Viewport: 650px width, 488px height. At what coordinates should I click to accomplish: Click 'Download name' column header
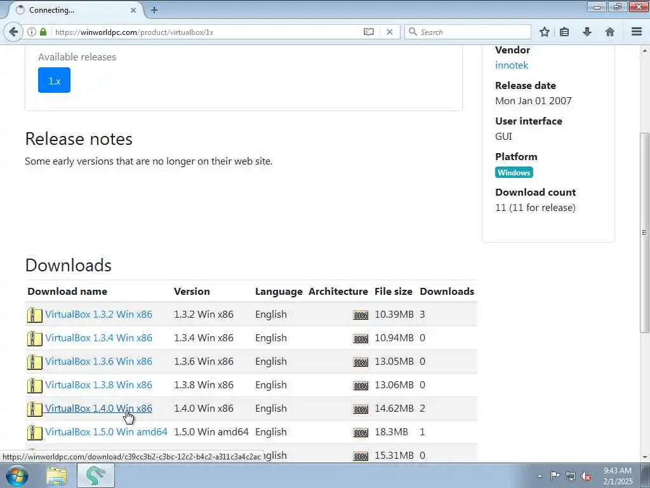67,291
